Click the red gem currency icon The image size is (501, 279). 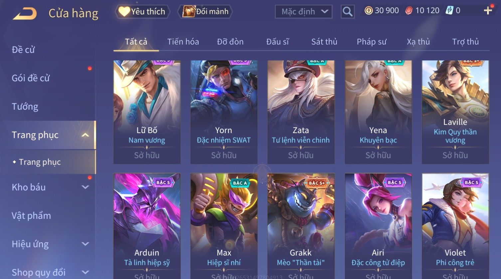point(409,11)
